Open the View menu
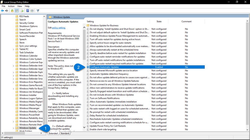 pyautogui.click(x=19, y=6)
